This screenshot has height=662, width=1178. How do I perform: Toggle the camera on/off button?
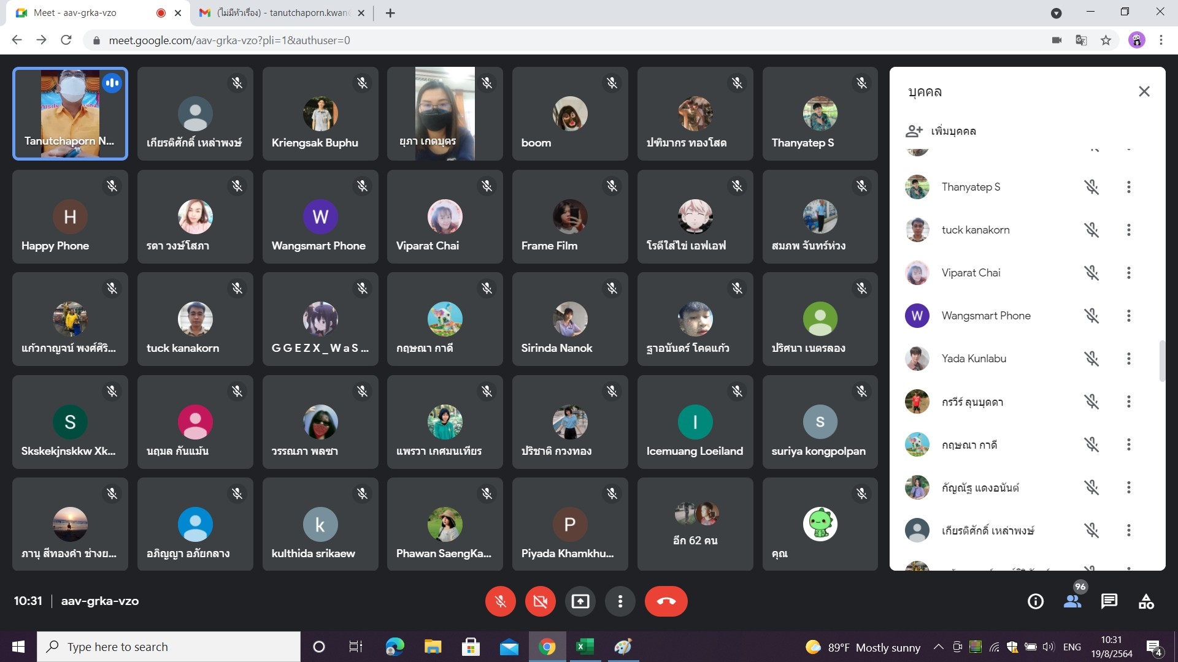point(540,601)
